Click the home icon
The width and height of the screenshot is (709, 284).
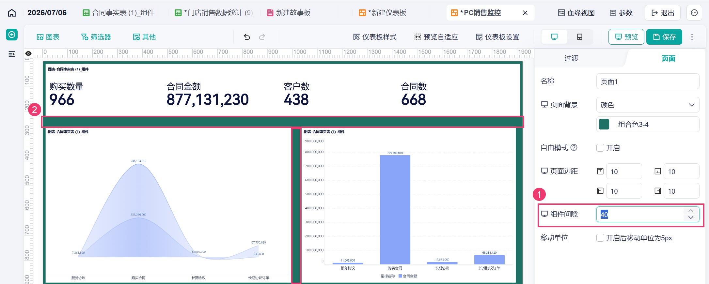[12, 13]
